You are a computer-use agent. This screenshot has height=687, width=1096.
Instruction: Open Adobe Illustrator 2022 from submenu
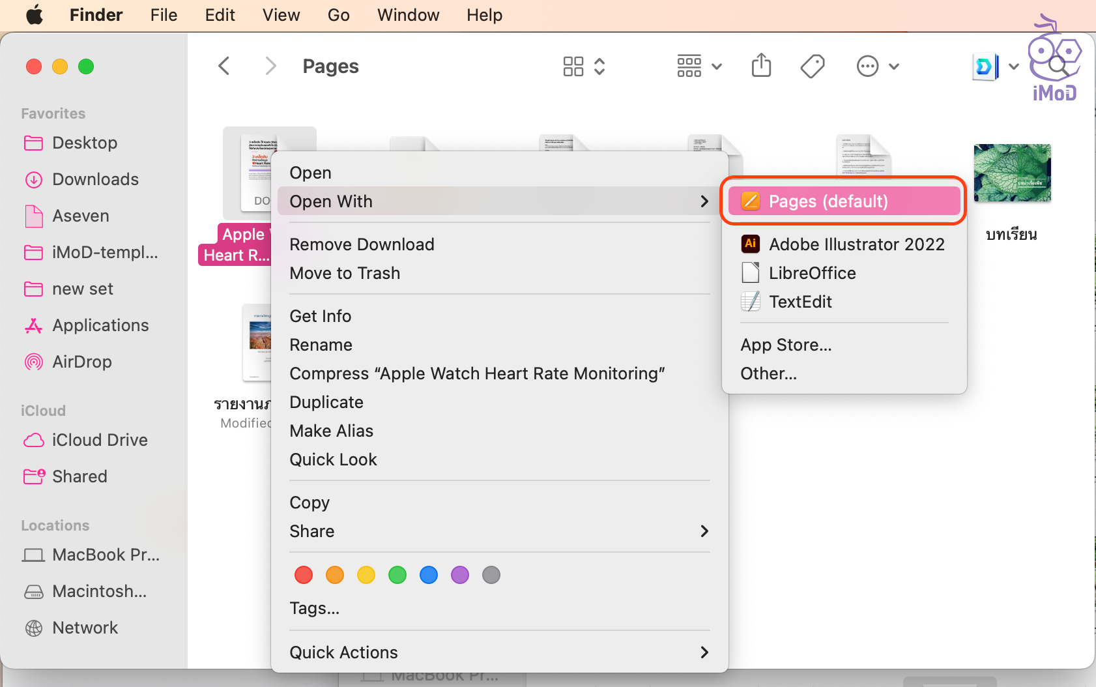coord(856,244)
